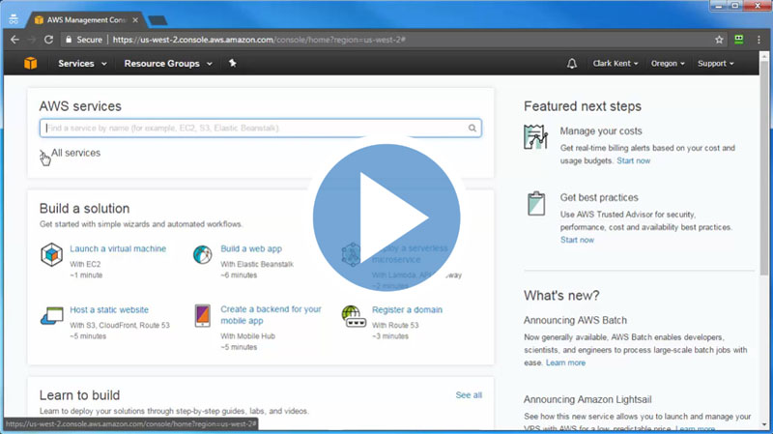This screenshot has height=434, width=773.
Task: Open the Oregon region selector
Action: click(x=668, y=64)
